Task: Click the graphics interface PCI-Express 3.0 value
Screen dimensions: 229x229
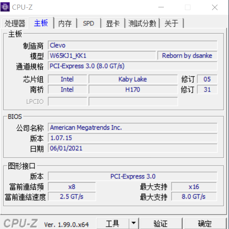Action: point(133,176)
